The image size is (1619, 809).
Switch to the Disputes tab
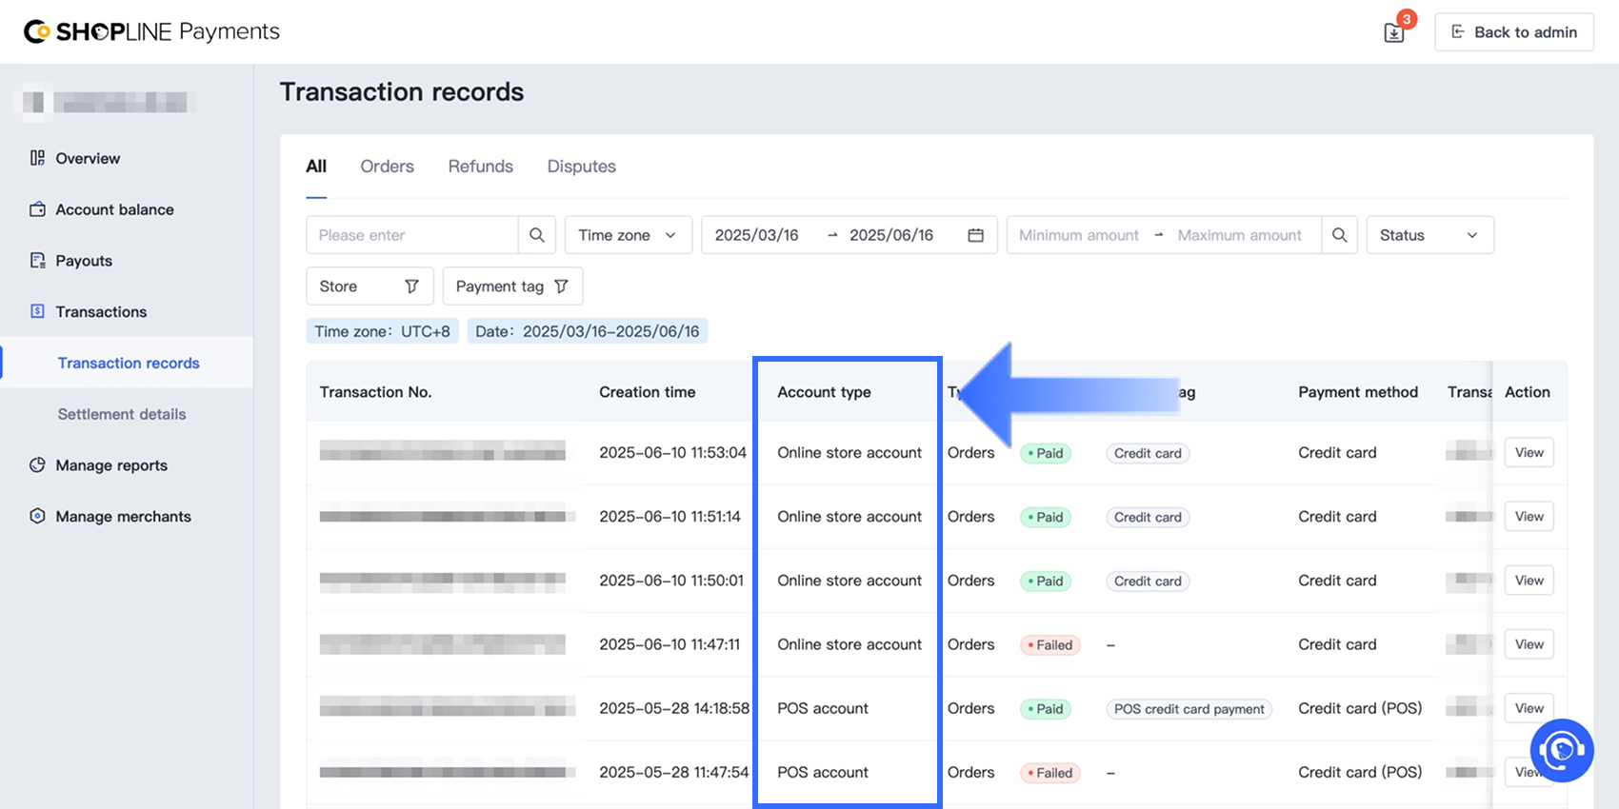(x=581, y=167)
